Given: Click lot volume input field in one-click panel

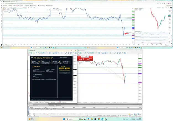Looking at the screenshot, I should (85, 57).
